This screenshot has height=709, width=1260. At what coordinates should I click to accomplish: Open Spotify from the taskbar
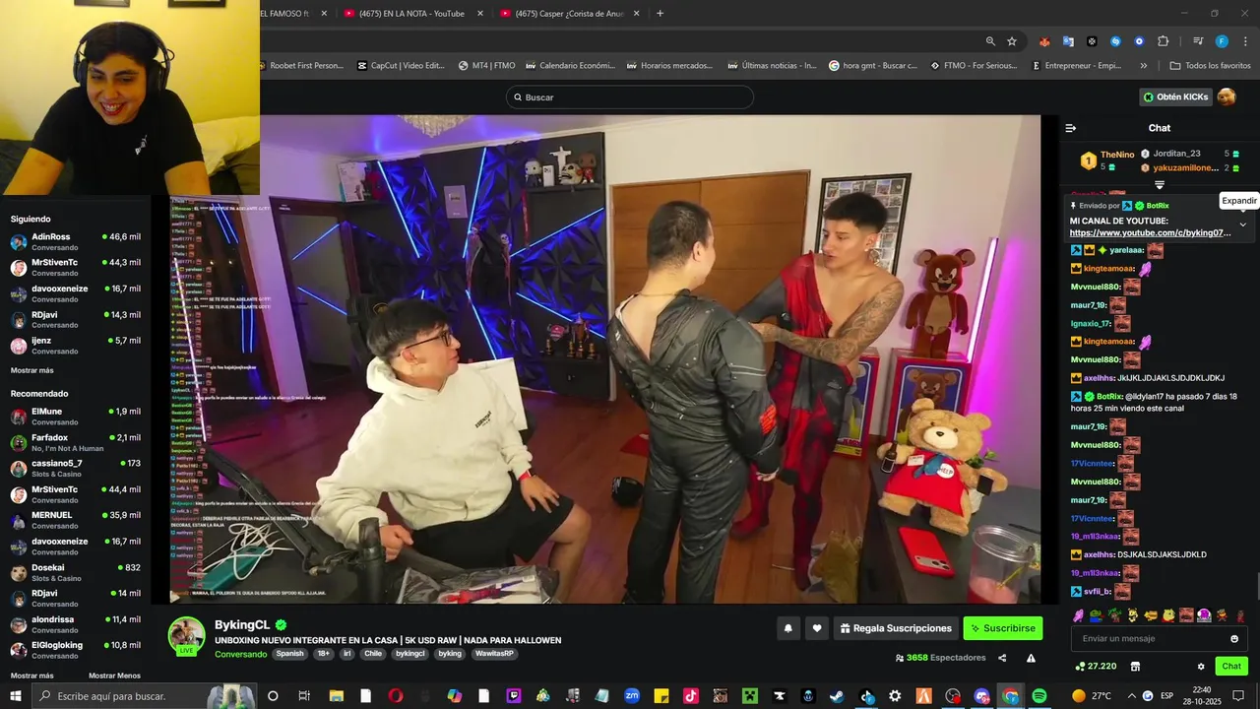tap(1039, 696)
